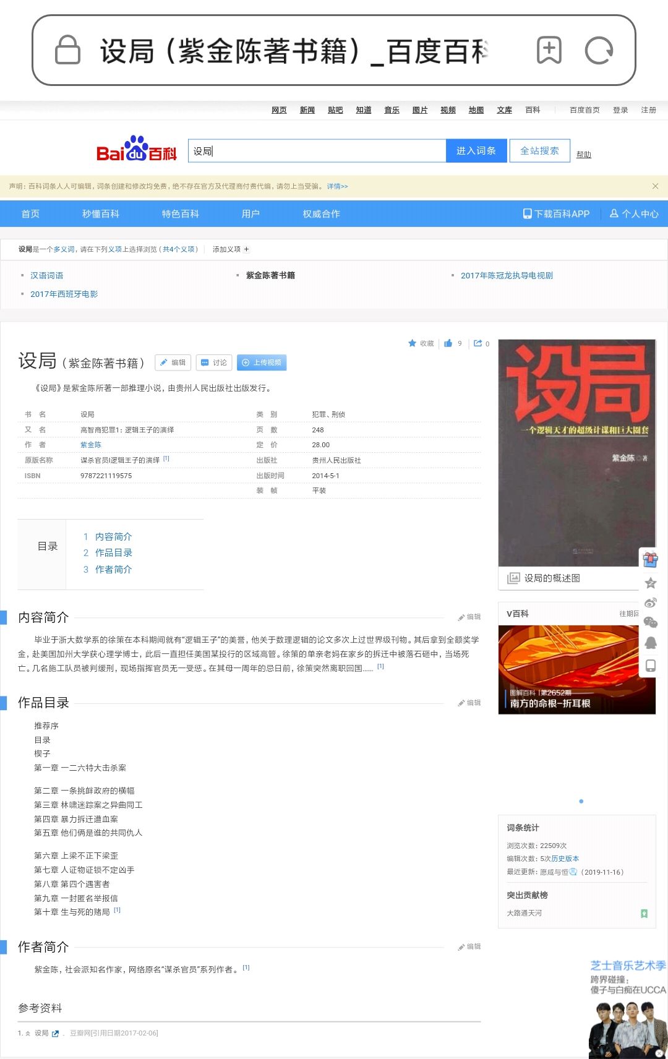Image resolution: width=668 pixels, height=1059 pixels.
Task: Share the entry with the share icon
Action: coord(477,343)
